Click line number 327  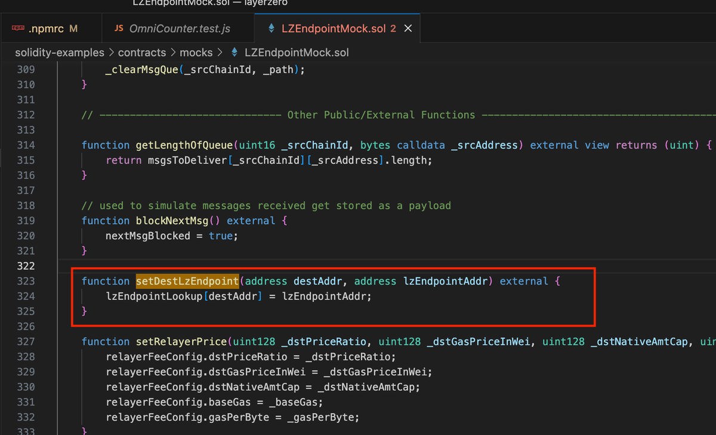26,342
